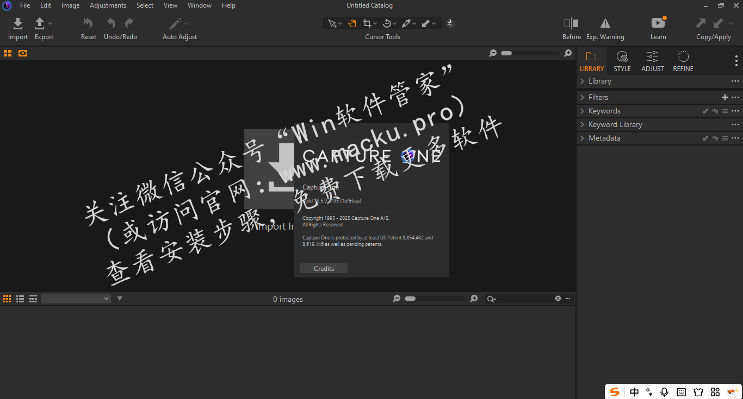Select the Pan hand cursor tool
The width and height of the screenshot is (743, 399).
pos(352,23)
